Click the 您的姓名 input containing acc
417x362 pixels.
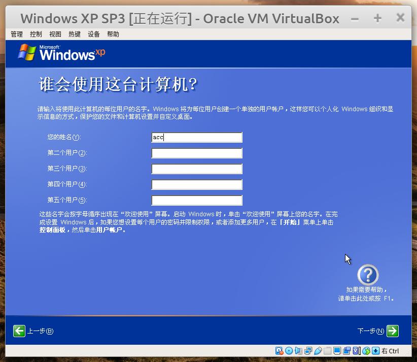(x=197, y=137)
